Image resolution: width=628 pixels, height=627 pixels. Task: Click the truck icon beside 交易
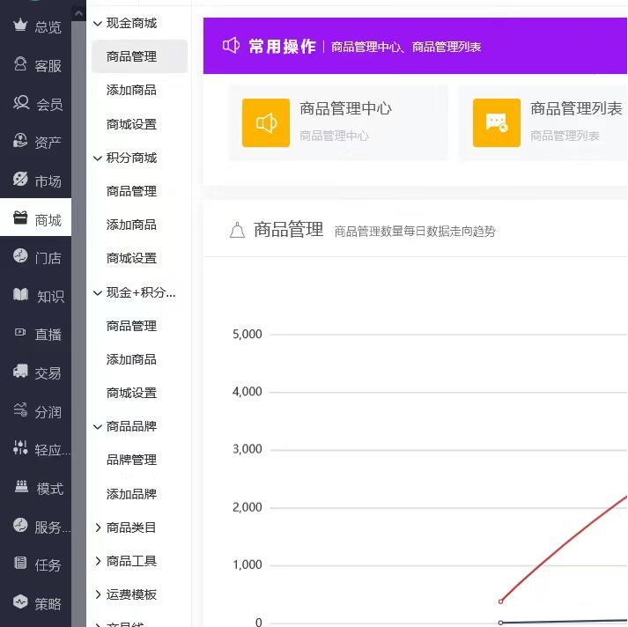[x=20, y=371]
